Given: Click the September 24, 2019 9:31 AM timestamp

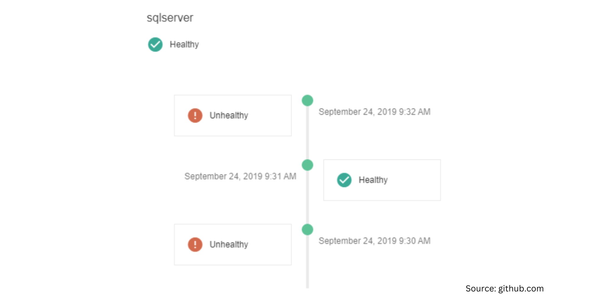Looking at the screenshot, I should point(240,176).
